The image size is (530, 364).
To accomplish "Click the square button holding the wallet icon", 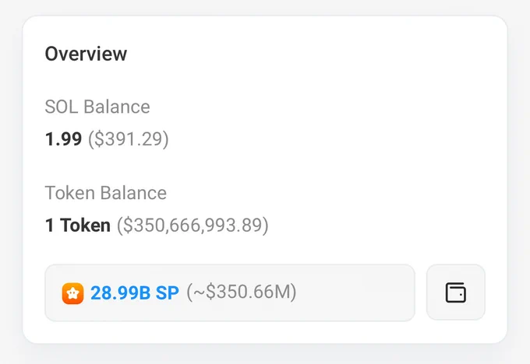I will coord(456,292).
